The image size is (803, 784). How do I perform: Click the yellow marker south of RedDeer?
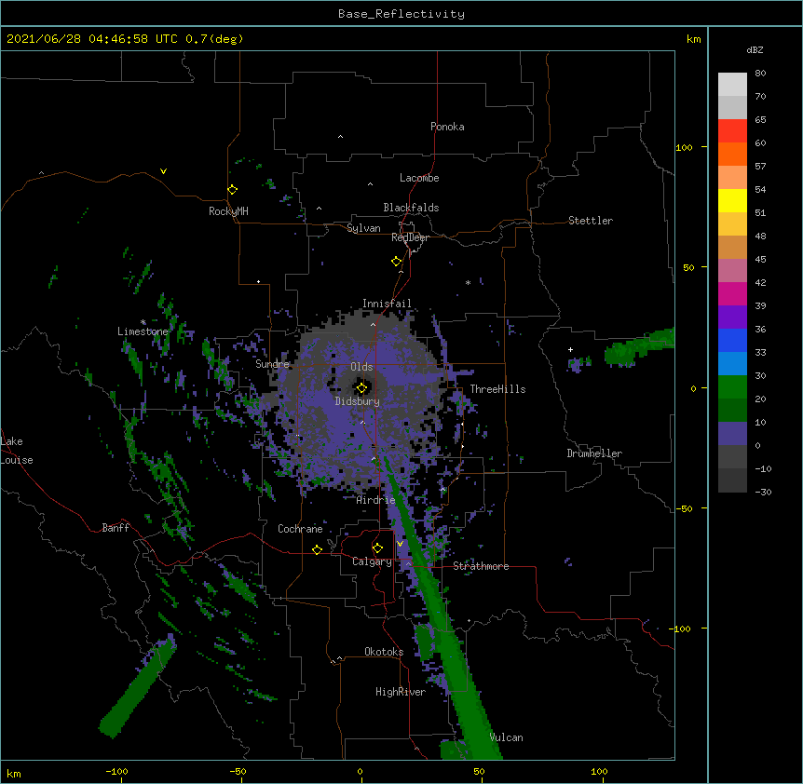tap(396, 262)
